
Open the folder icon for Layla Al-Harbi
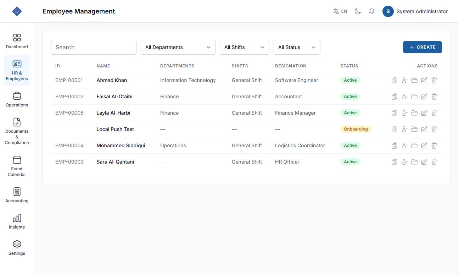[414, 113]
